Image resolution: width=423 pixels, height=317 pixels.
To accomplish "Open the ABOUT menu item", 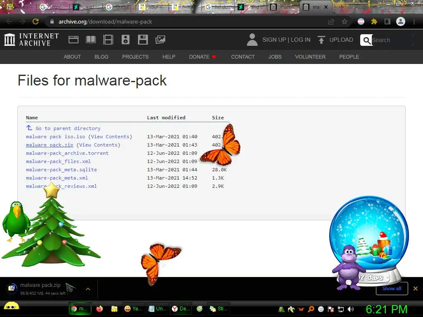I will click(x=72, y=57).
